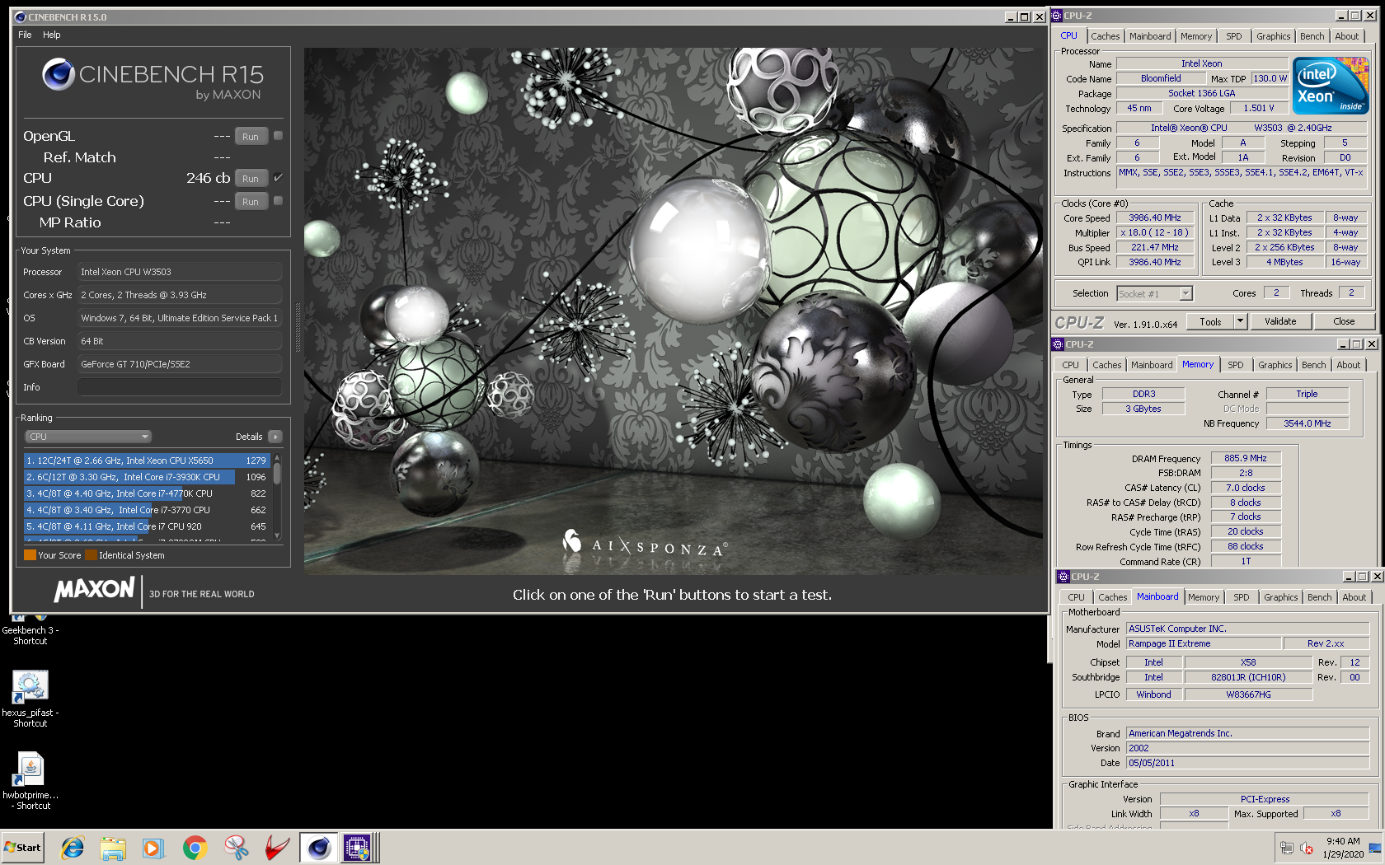Viewport: 1385px width, 865px height.
Task: Click the Info input field in Your System
Action: [180, 387]
